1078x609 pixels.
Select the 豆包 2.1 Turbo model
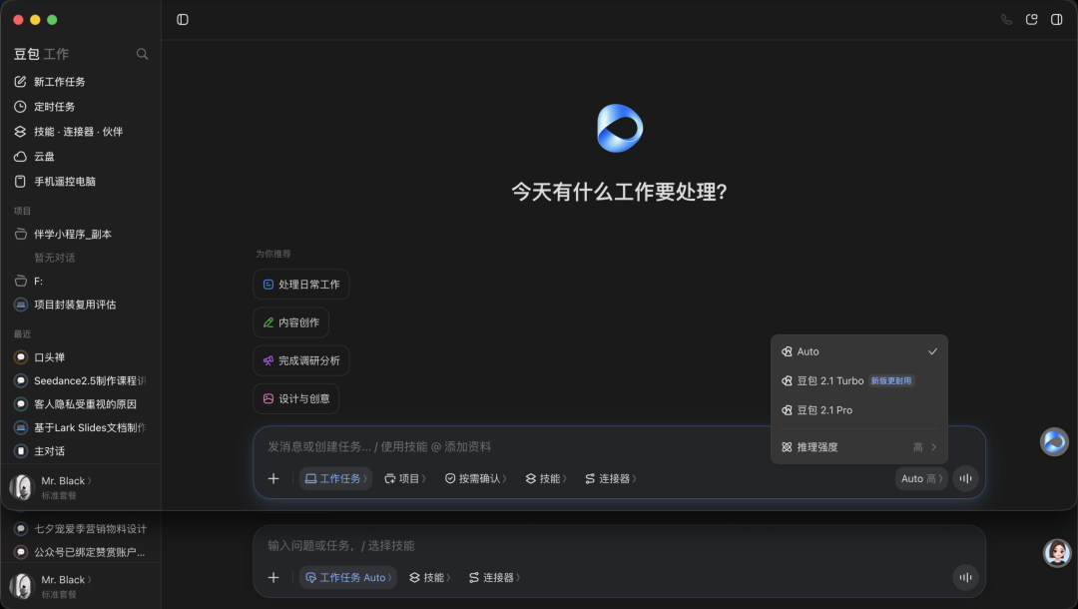point(859,380)
